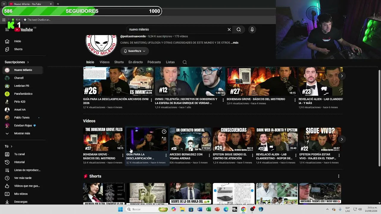Expand the Tú section chevron
381x214 pixels.
point(12,146)
